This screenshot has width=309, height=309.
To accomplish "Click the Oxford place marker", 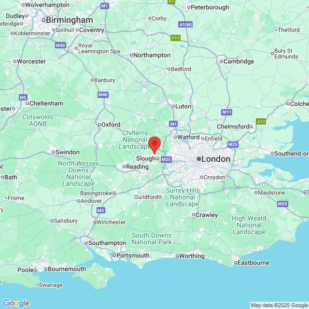I will click(x=99, y=125).
